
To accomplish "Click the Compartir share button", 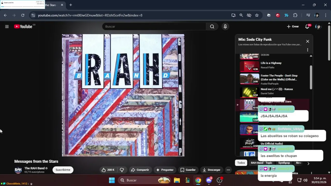I will 140,170.
